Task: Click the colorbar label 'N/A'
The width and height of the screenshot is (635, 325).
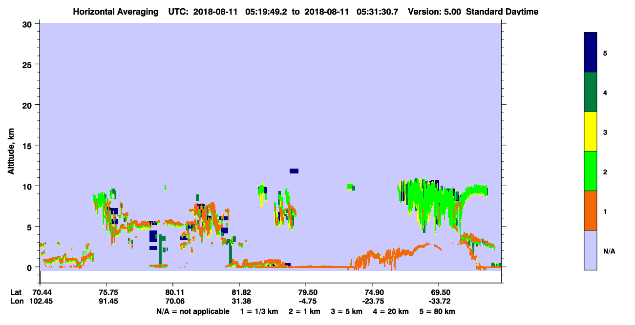Action: [609, 251]
